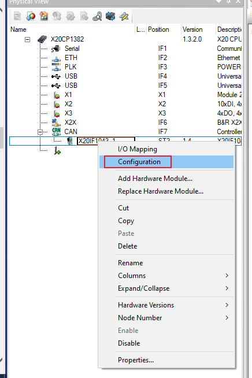Select Replace Hardware Module...
This screenshot has width=252, height=378.
coord(161,191)
